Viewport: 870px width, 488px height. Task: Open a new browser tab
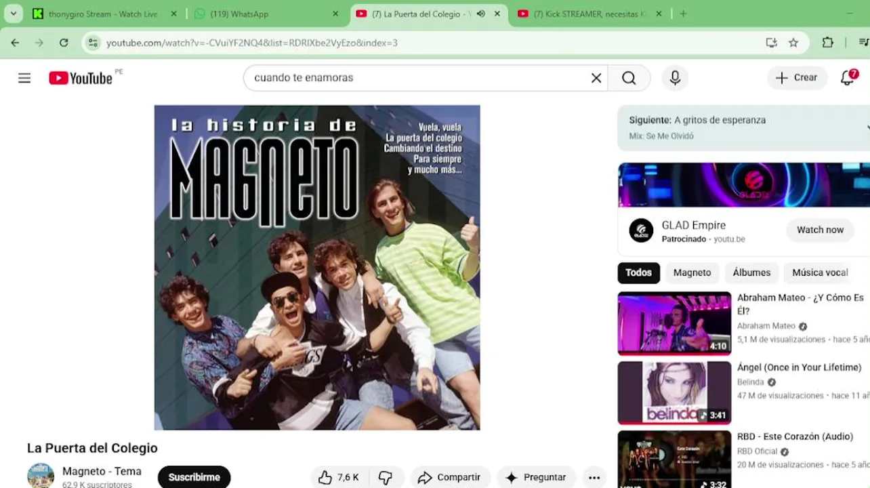pos(683,14)
